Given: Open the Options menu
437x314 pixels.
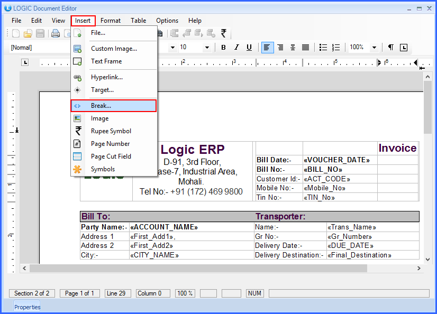Looking at the screenshot, I should click(x=167, y=21).
